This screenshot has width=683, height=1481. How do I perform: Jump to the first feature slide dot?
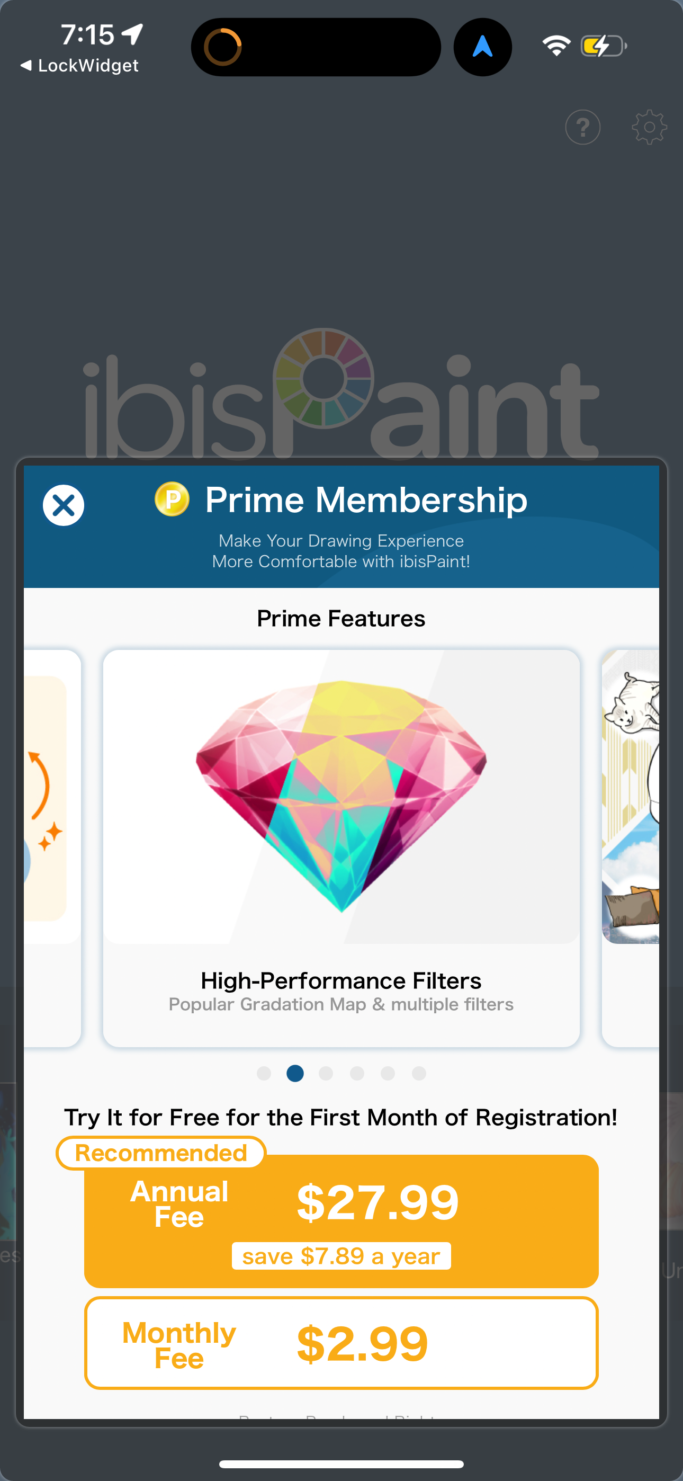pyautogui.click(x=264, y=1072)
